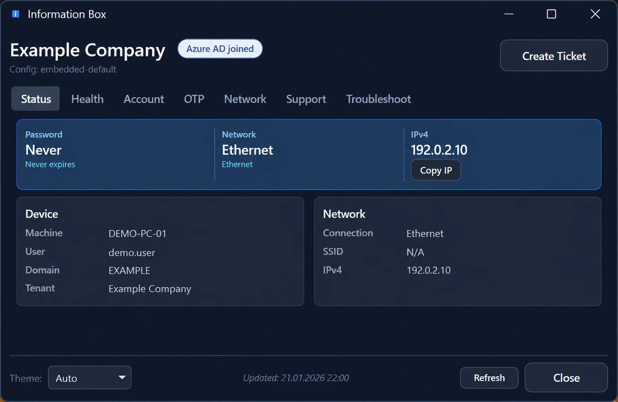Click the Device card heading
618x402 pixels.
(x=42, y=214)
